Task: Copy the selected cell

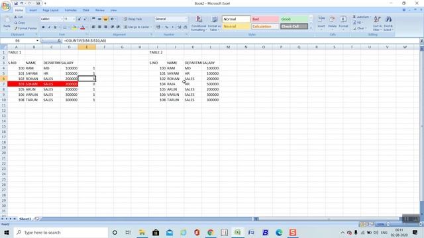Action: click(19, 22)
